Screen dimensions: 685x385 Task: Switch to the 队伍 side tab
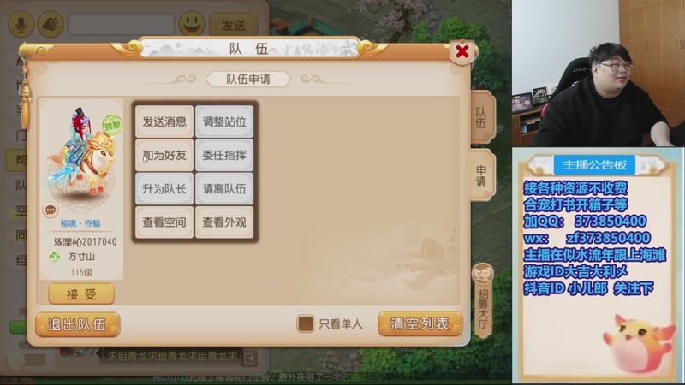pyautogui.click(x=481, y=118)
